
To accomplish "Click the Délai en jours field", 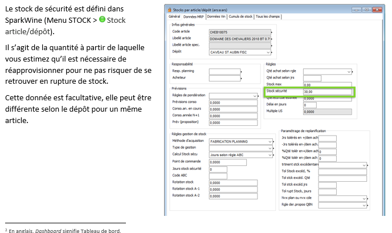I will tap(309, 105).
